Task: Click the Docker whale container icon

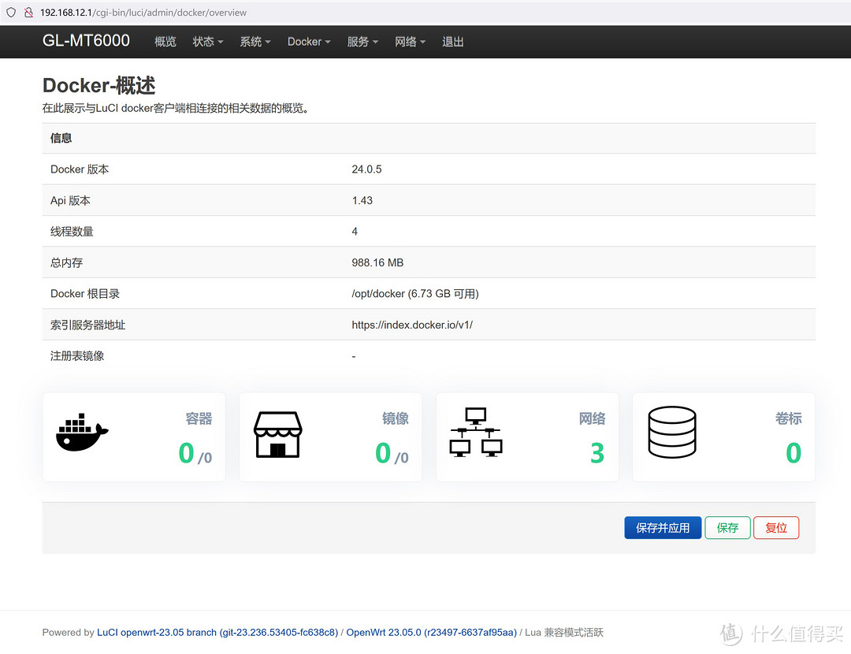Action: pos(82,432)
